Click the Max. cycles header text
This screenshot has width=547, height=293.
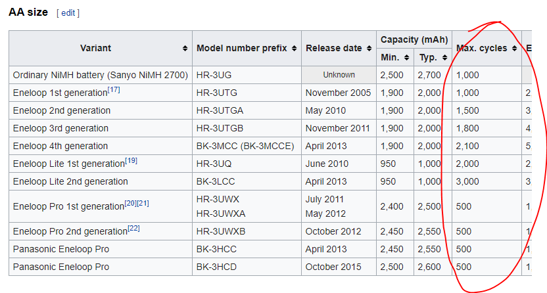[x=482, y=48]
